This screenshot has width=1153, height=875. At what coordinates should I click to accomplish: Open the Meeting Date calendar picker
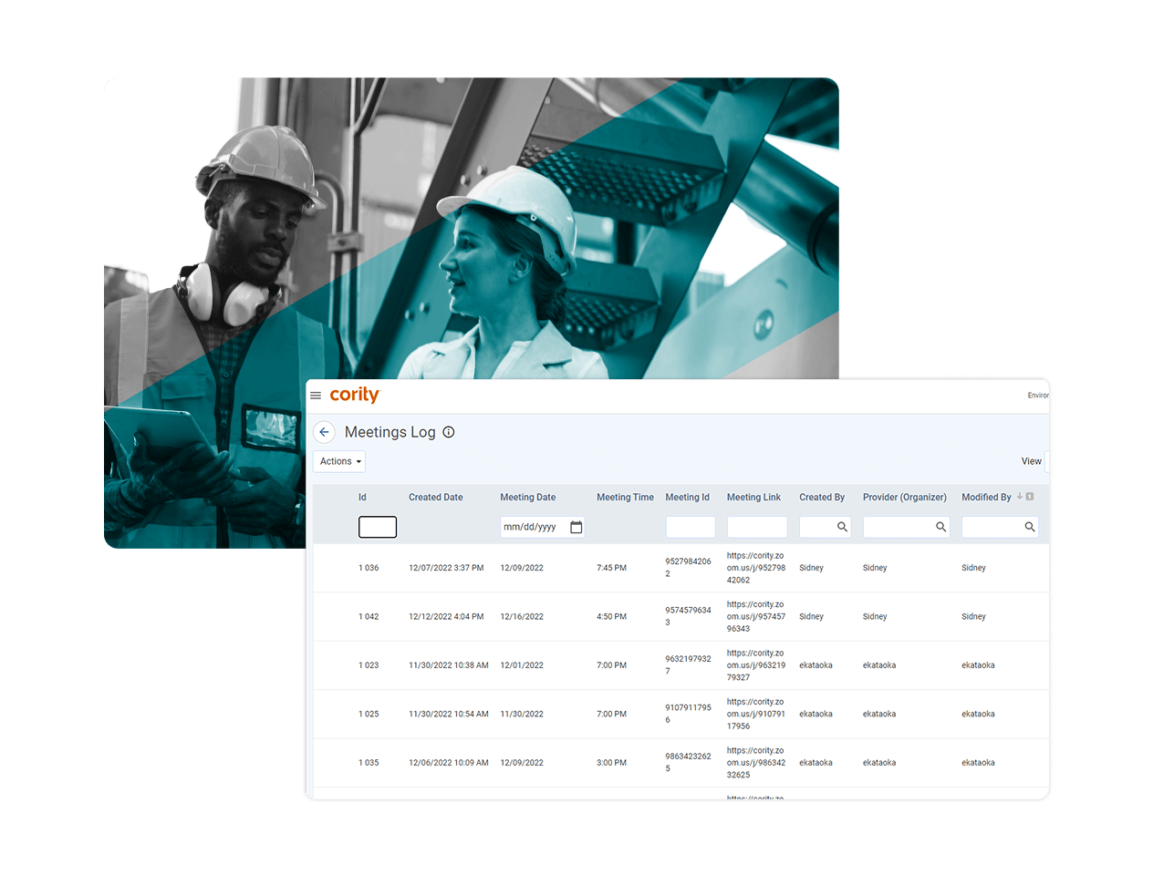pos(576,527)
